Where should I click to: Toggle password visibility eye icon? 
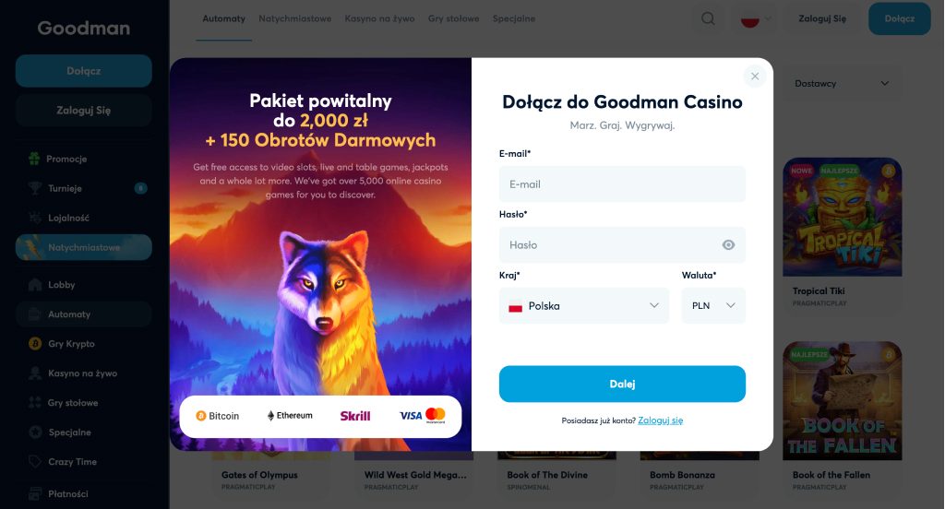(x=728, y=245)
